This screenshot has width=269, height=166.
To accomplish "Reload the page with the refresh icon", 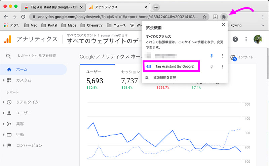I will [23, 17].
